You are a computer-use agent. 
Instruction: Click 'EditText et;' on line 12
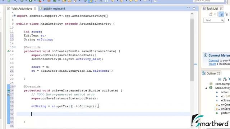click(x=35, y=35)
